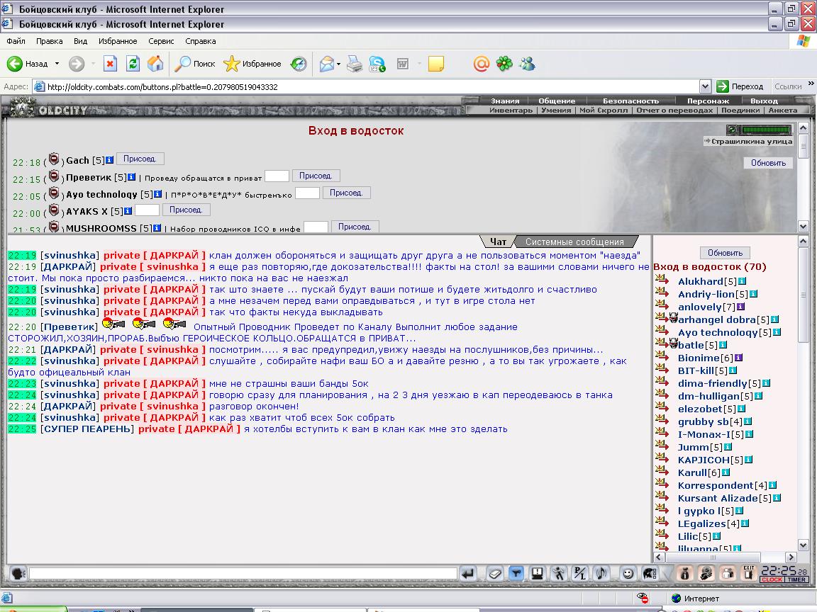
Task: Click private-message arrow icon beside Karull[6]
Action: pyautogui.click(x=662, y=470)
